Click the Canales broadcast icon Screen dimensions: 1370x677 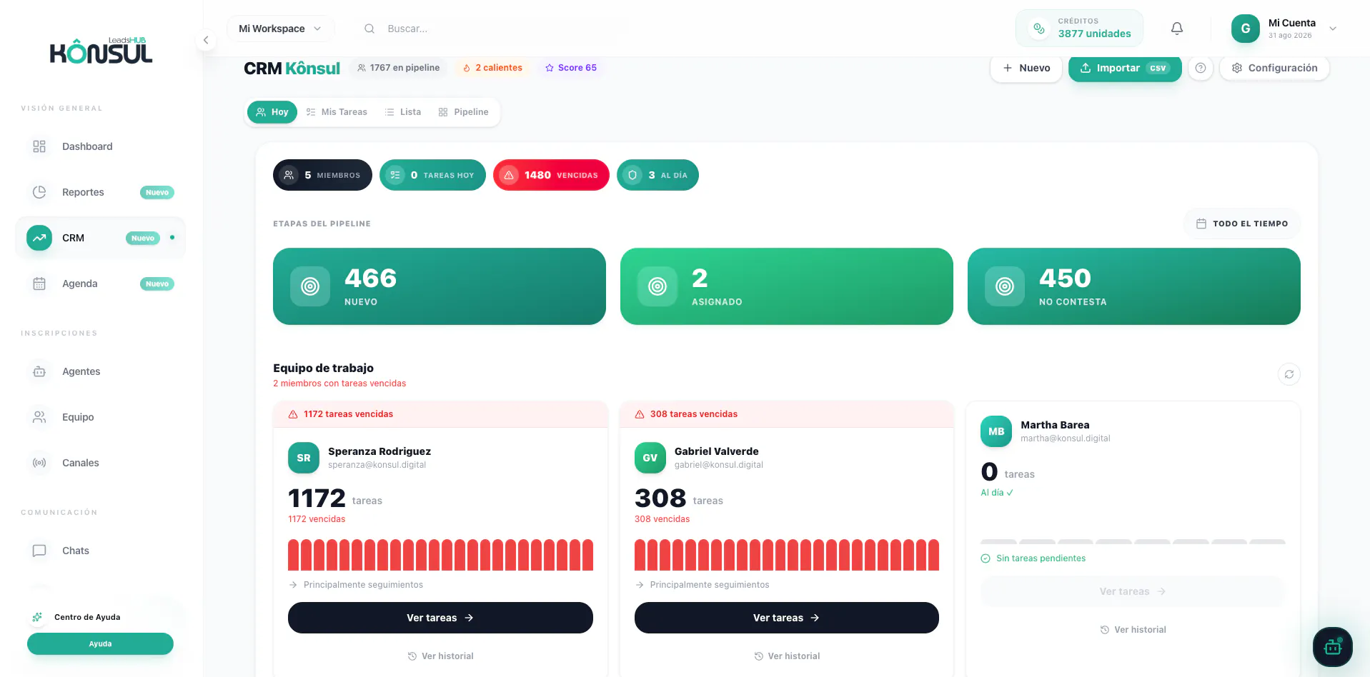pos(39,463)
